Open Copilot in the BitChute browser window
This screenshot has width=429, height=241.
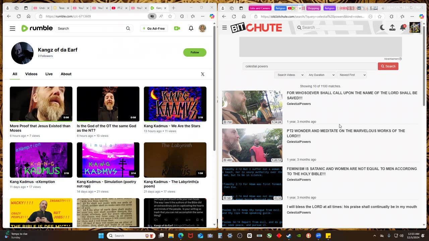[x=422, y=16]
